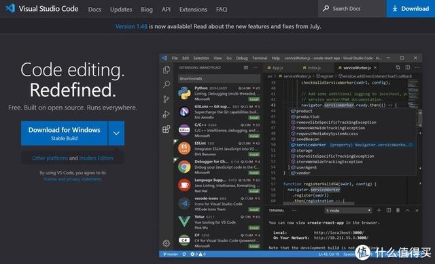Click the magnifier icon beside Search Docs
435x264 pixels.
[326, 9]
